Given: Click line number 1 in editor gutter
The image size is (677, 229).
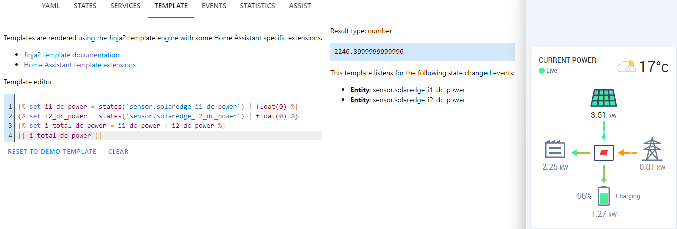Looking at the screenshot, I should pos(10,107).
